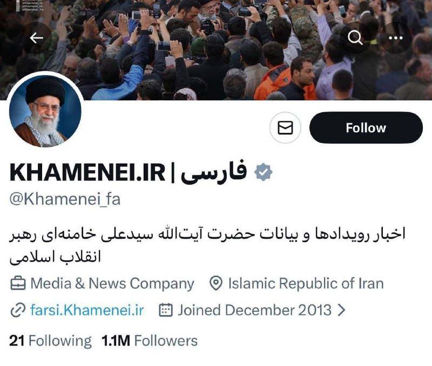Click the location pin icon
432x366 pixels.
coord(215,283)
